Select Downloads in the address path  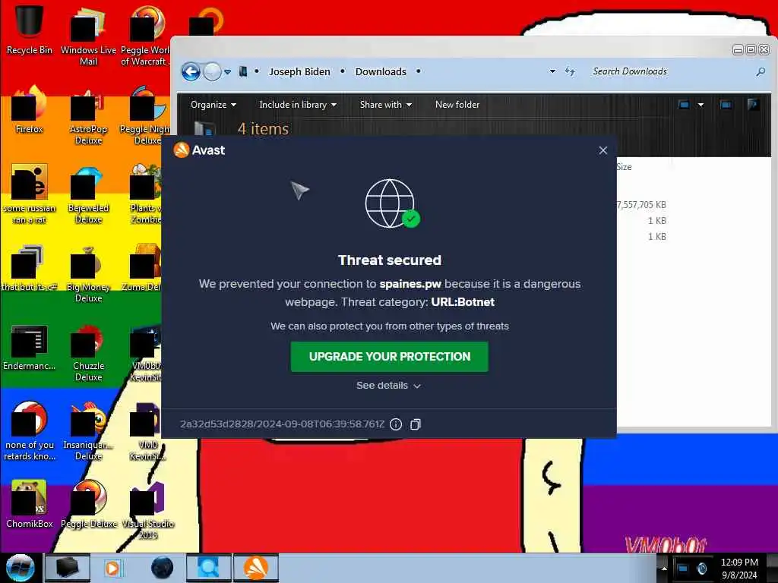(x=381, y=72)
